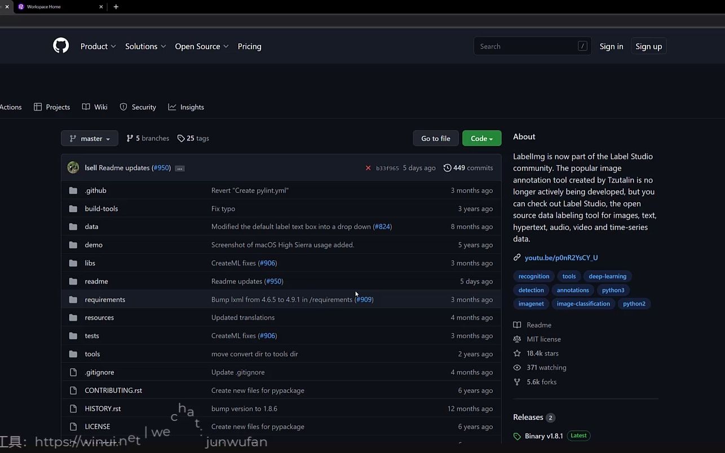Click the file icon beside HISTORY.rst
Image resolution: width=725 pixels, height=453 pixels.
pyautogui.click(x=73, y=408)
